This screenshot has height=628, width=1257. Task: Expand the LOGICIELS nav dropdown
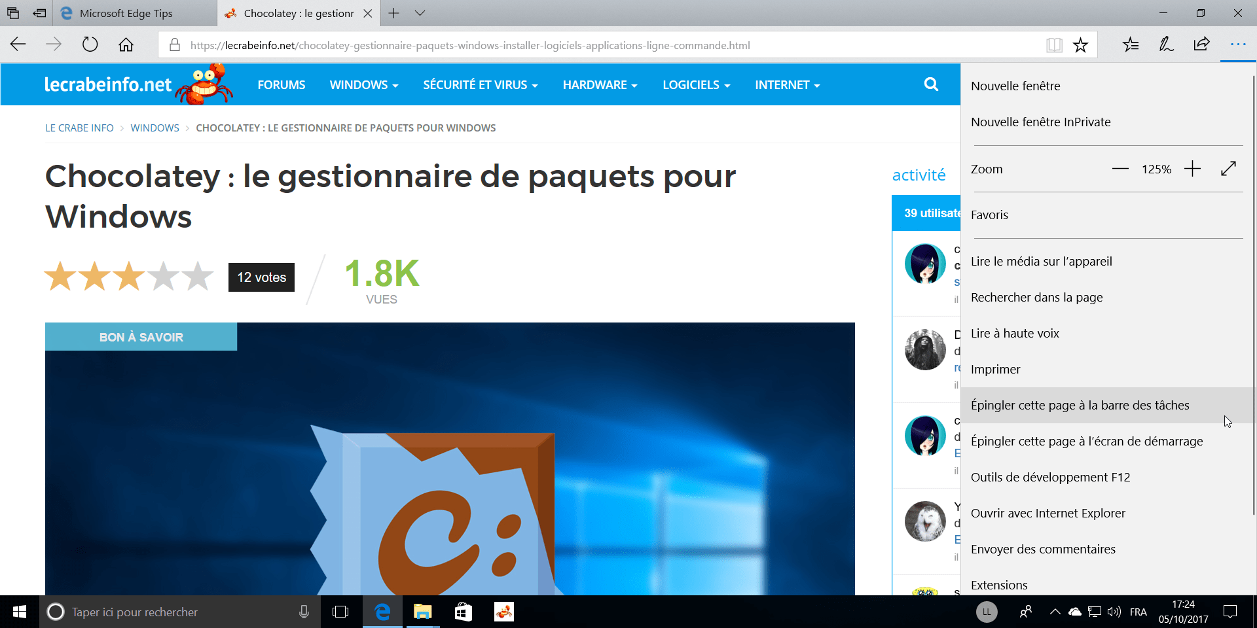click(697, 85)
